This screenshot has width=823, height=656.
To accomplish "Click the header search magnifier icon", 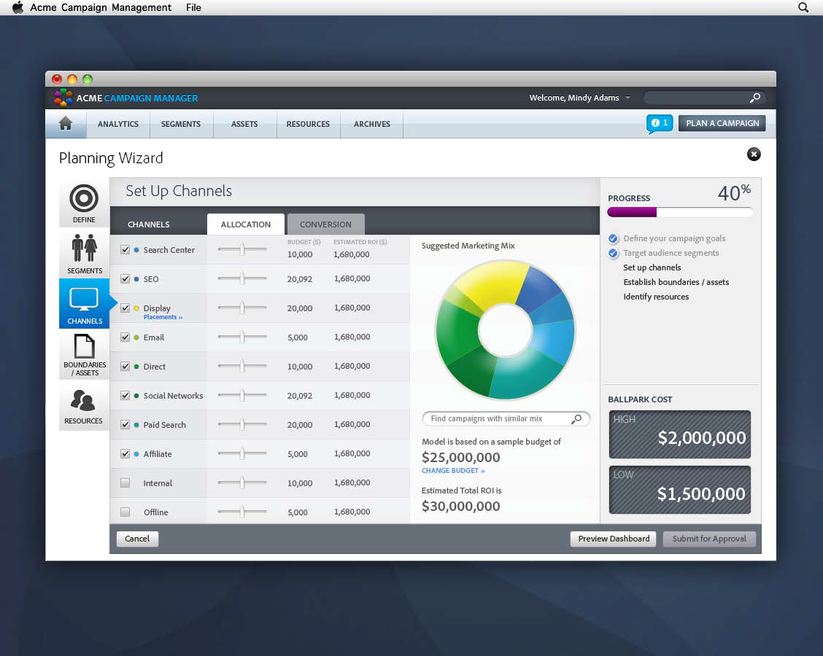I will point(754,98).
